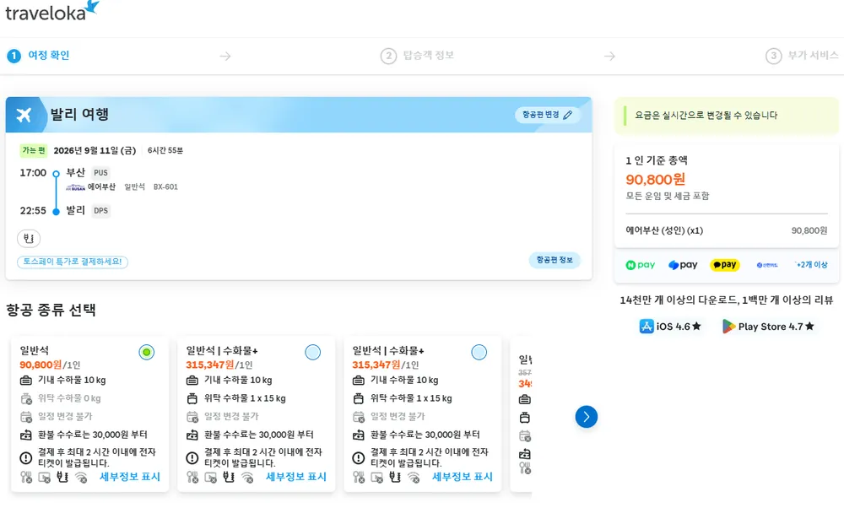Click cabin baggage icon on second fare card

pos(192,381)
